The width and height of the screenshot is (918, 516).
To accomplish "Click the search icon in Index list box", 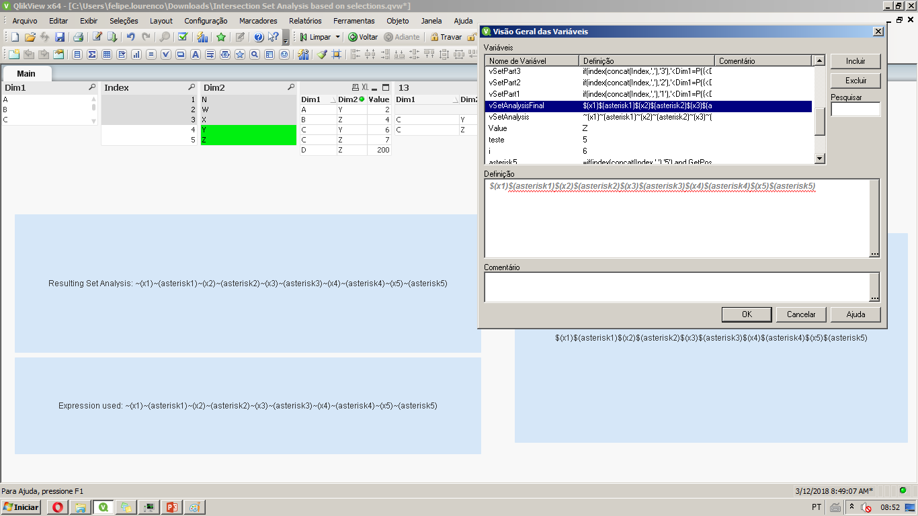I will coord(192,88).
